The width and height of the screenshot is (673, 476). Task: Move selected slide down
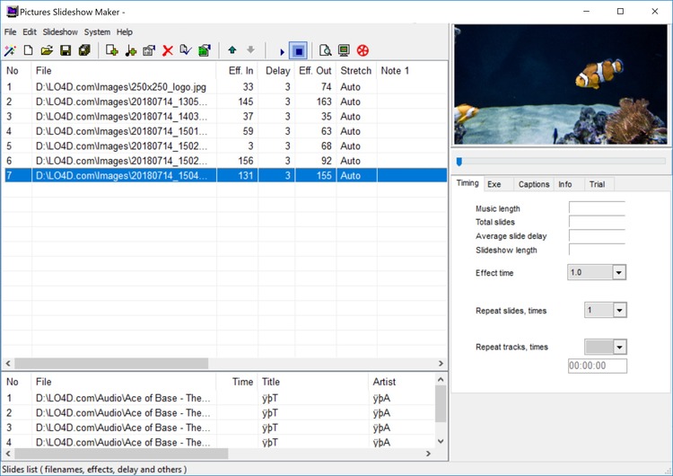250,50
